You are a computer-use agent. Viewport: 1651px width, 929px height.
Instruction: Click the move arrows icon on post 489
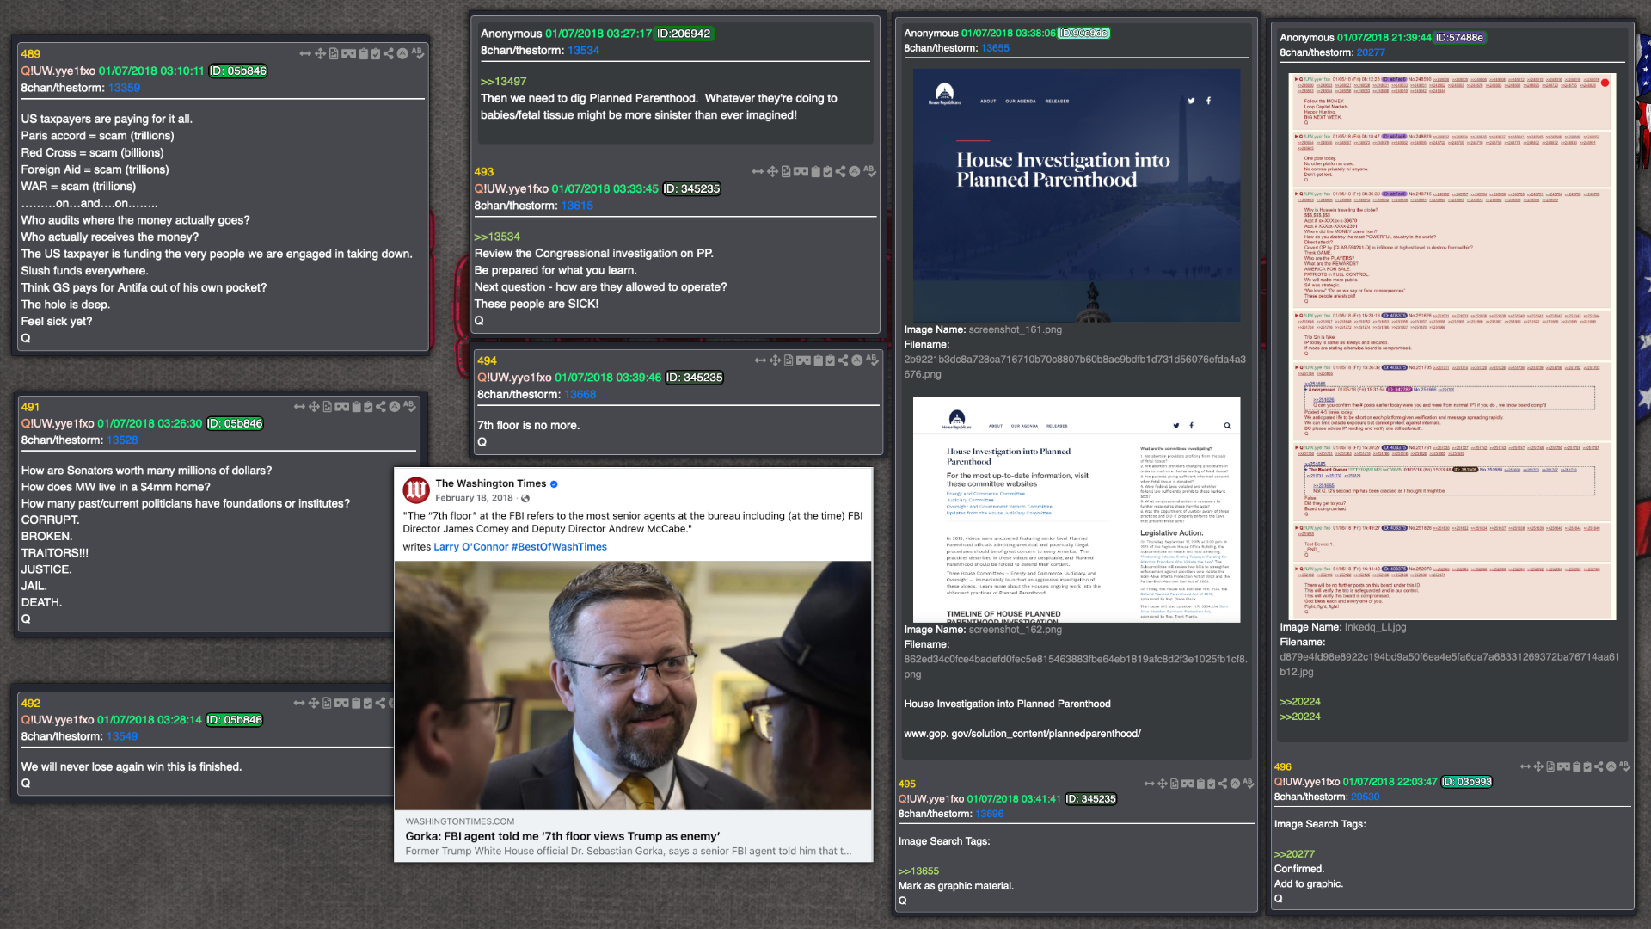[x=320, y=53]
